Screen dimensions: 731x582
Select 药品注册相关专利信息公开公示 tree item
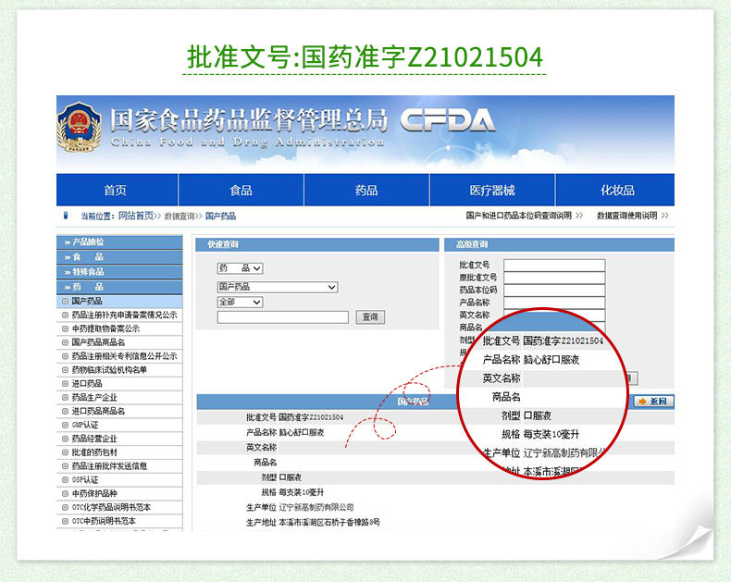[x=124, y=356]
